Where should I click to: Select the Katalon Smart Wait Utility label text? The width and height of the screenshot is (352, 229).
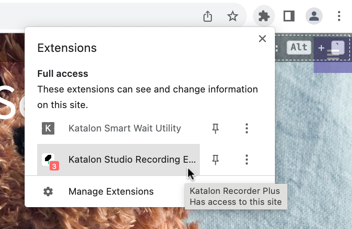124,128
